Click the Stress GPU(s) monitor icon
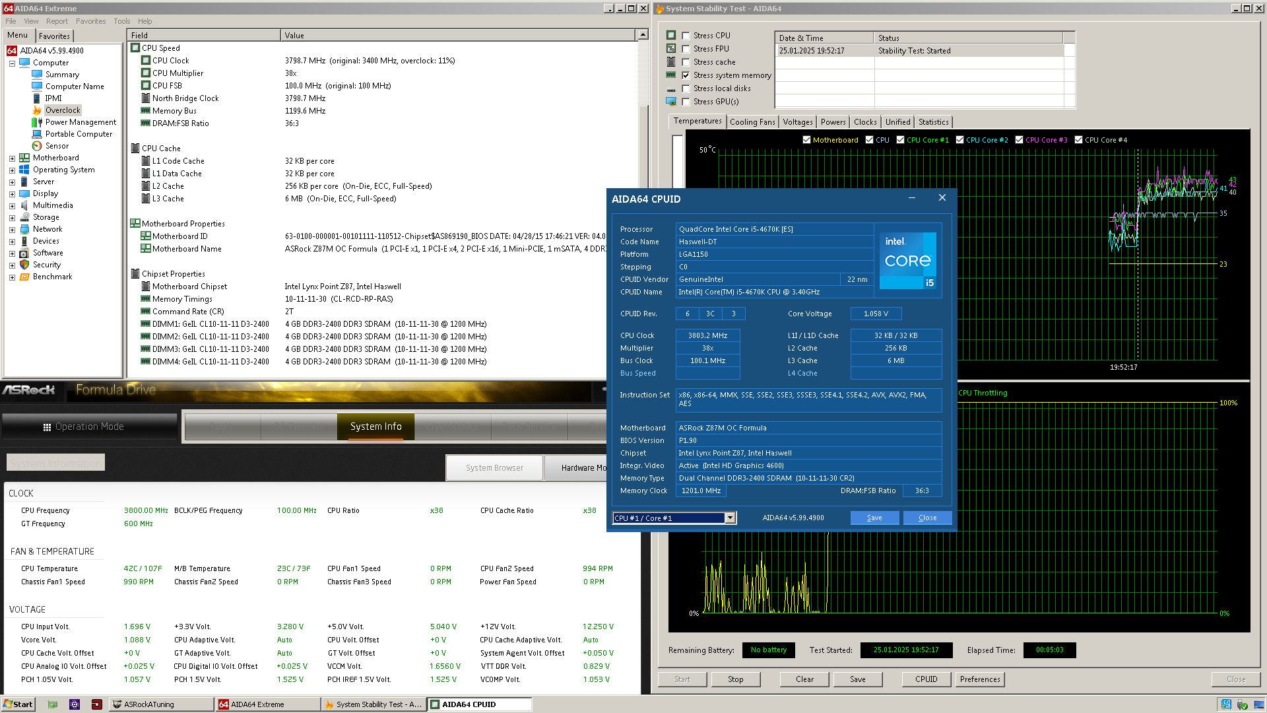 click(x=671, y=102)
